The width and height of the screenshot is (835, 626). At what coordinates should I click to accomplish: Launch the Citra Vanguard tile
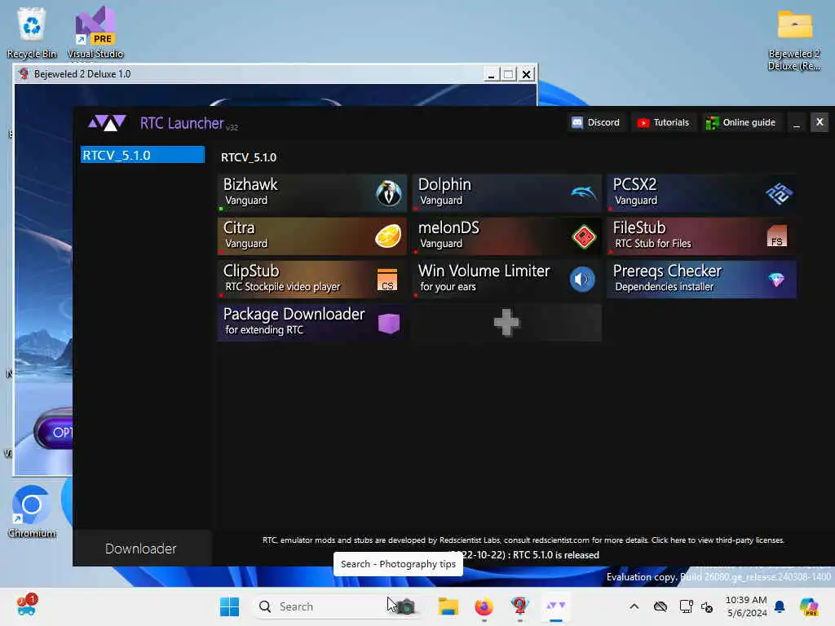312,236
